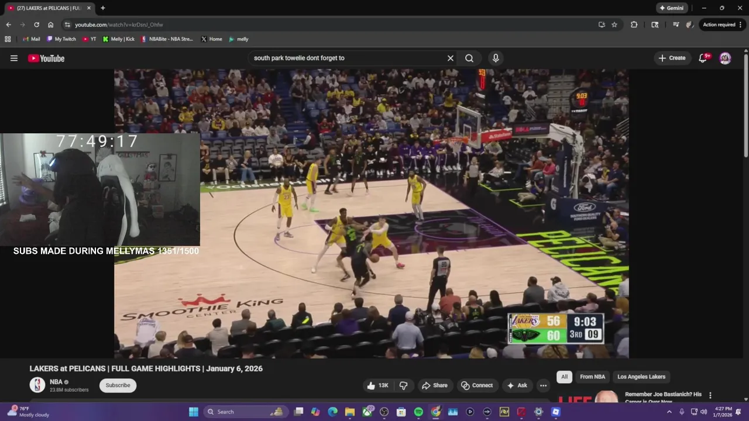Viewport: 749px width, 421px height.
Task: Open YT bookmark
Action: point(90,39)
